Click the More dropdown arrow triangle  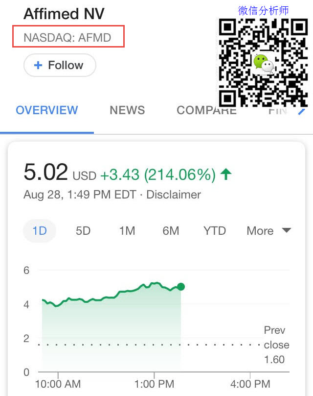tap(287, 230)
